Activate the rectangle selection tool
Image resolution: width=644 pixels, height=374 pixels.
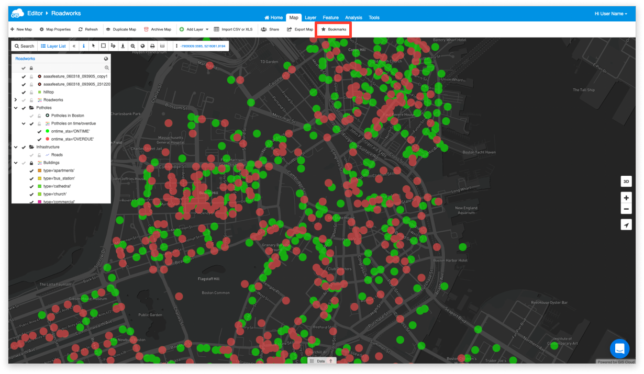[x=103, y=46]
